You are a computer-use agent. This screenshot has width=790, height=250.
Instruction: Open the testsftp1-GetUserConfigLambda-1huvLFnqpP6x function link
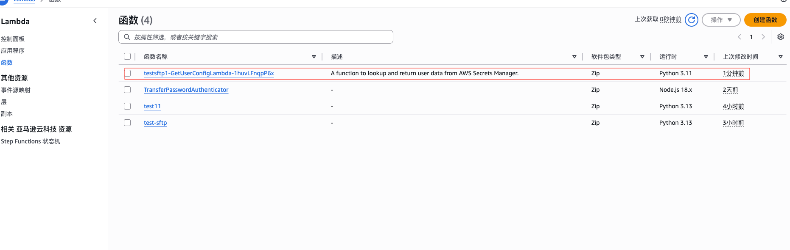click(x=209, y=73)
